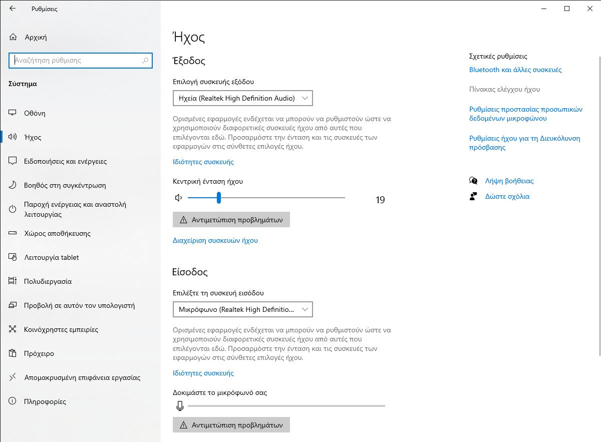Click the Λήψη βοήθειας chat icon
The image size is (601, 442).
tap(473, 181)
